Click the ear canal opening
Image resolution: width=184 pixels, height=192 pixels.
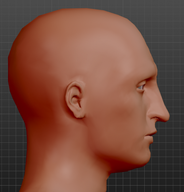click(x=75, y=100)
